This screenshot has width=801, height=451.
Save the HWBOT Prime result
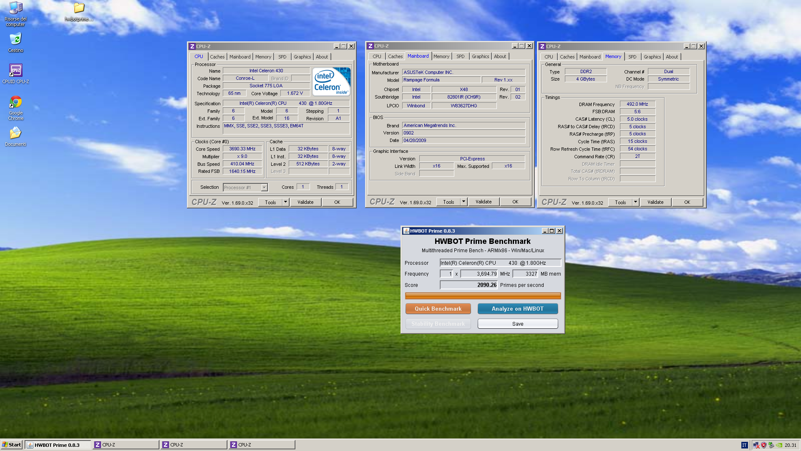click(518, 324)
